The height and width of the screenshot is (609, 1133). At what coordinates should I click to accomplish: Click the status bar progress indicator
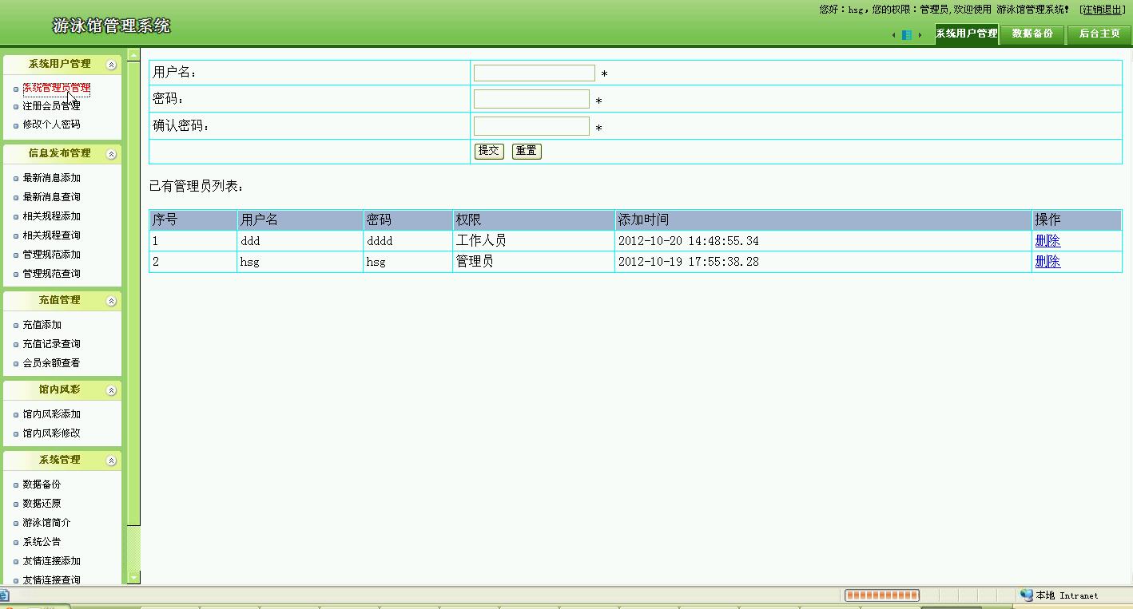click(x=882, y=595)
